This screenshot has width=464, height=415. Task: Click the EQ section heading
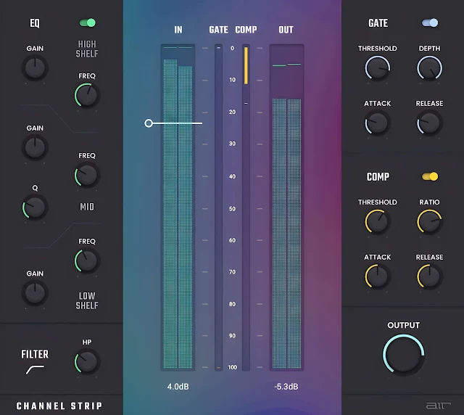tap(35, 23)
